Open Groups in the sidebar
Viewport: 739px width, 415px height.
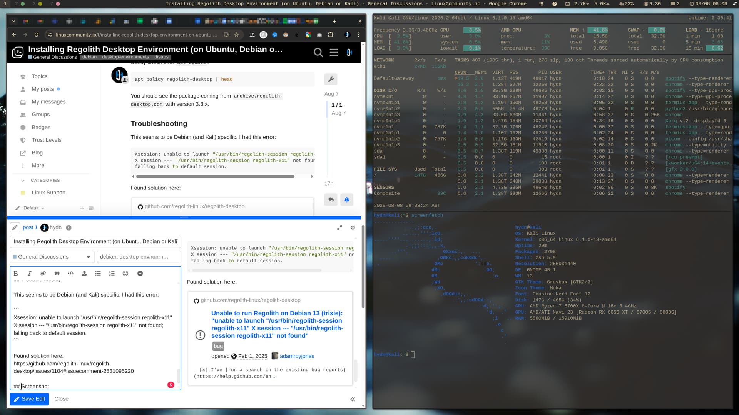[x=40, y=114]
